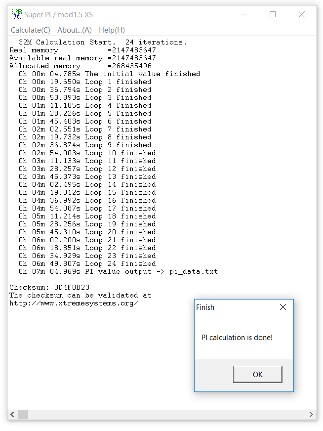The width and height of the screenshot is (323, 431).
Task: Click the empty horizontal scrollbar track
Action: (167, 414)
